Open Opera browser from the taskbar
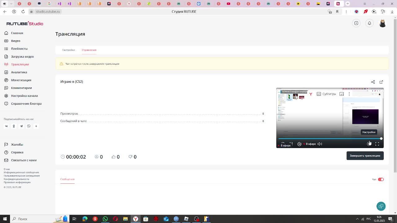Screen dimensions: 397x223 click(x=115, y=219)
